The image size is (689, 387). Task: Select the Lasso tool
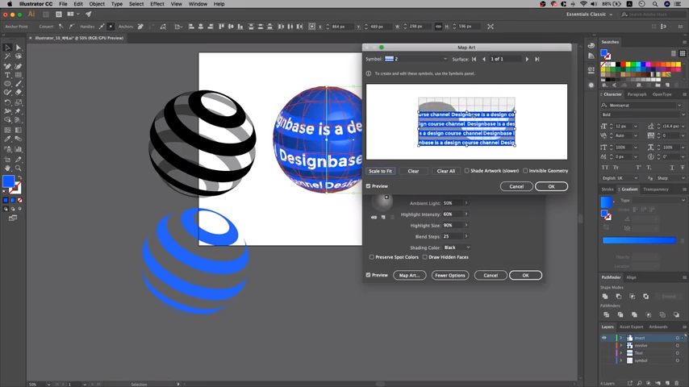19,56
